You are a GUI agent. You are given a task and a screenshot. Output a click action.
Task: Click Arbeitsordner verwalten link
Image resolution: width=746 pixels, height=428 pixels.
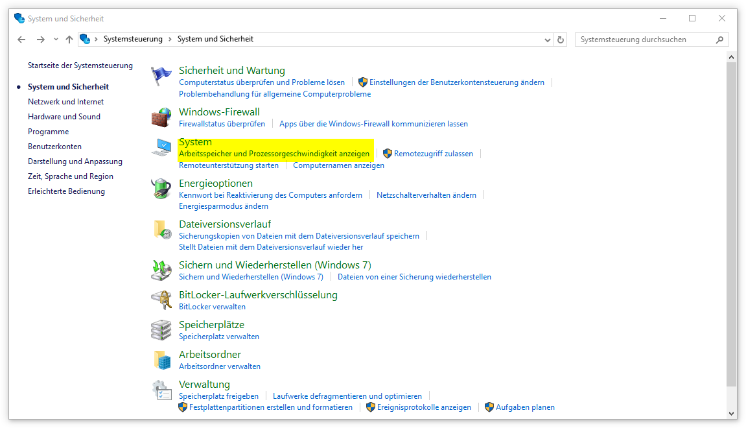pyautogui.click(x=220, y=366)
